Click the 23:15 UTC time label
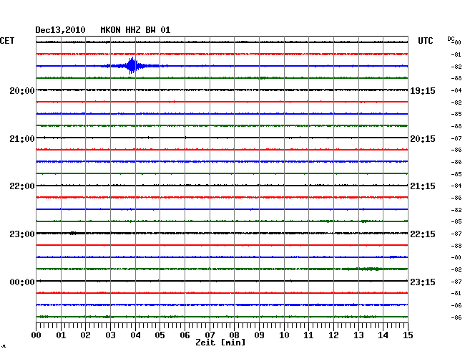 point(423,282)
